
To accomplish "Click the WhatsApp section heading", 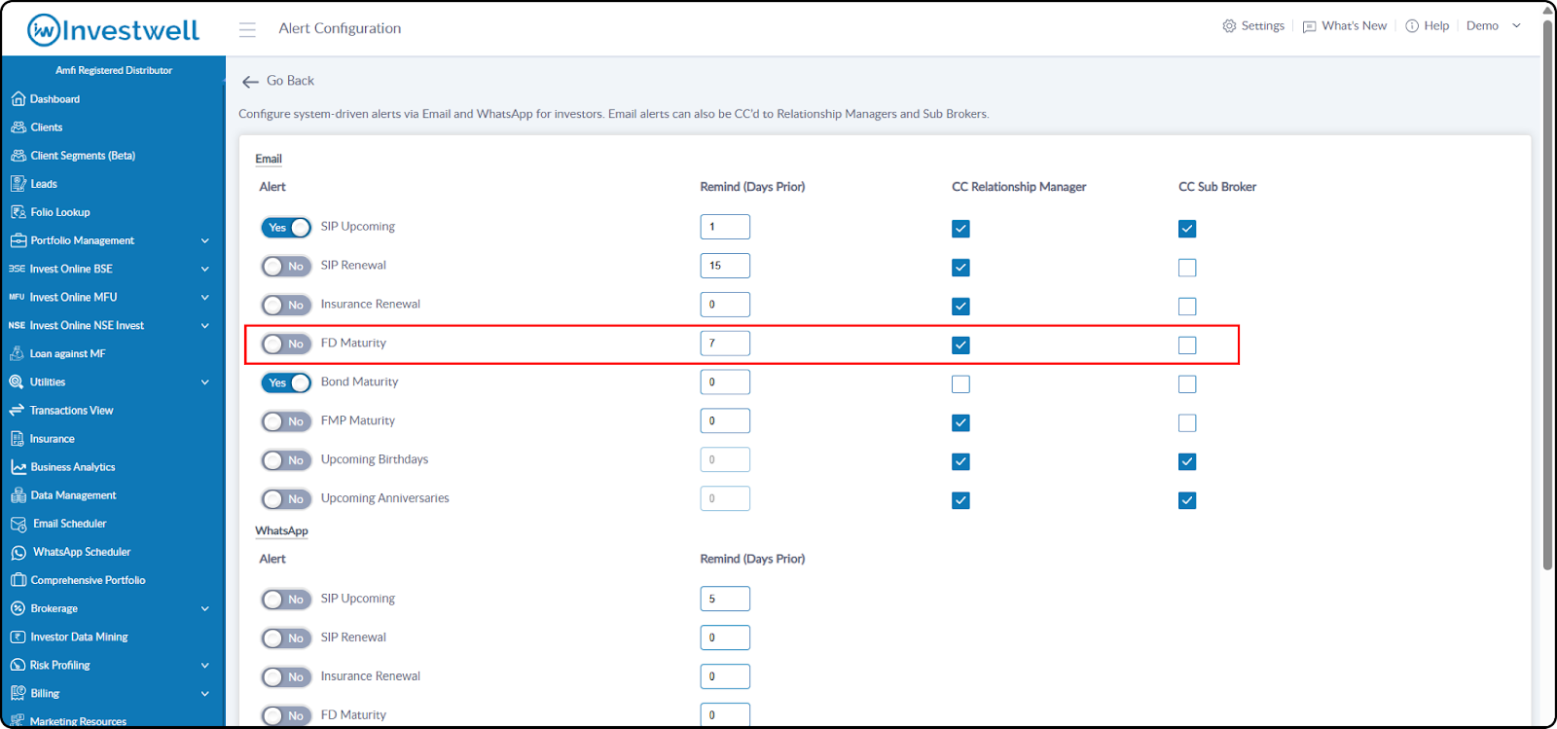I will (281, 531).
